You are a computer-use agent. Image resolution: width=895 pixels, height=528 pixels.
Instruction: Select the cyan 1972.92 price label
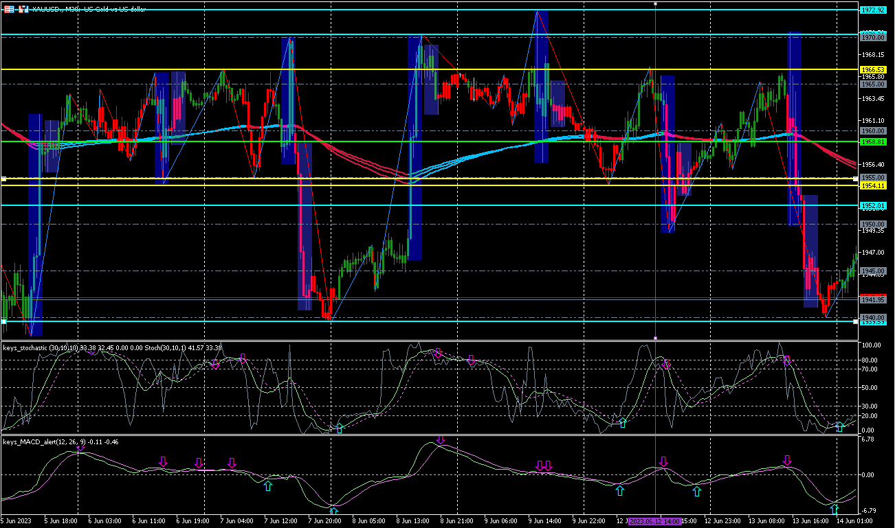pyautogui.click(x=873, y=10)
